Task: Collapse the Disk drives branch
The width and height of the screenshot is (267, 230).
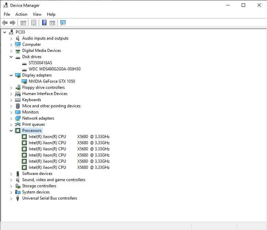Action: click(x=11, y=57)
